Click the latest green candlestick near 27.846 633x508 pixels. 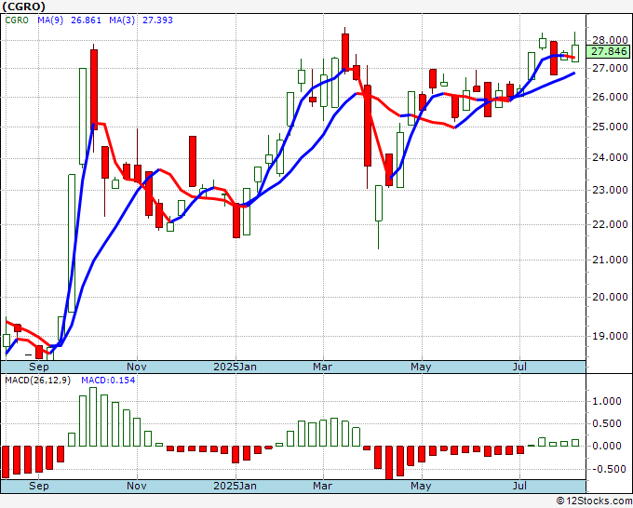click(x=575, y=53)
